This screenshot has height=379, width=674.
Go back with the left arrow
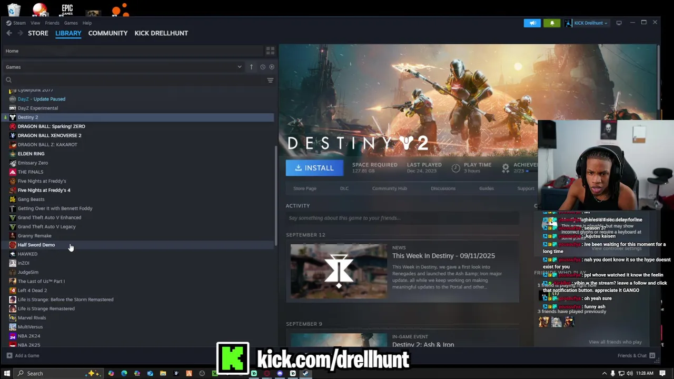(9, 33)
